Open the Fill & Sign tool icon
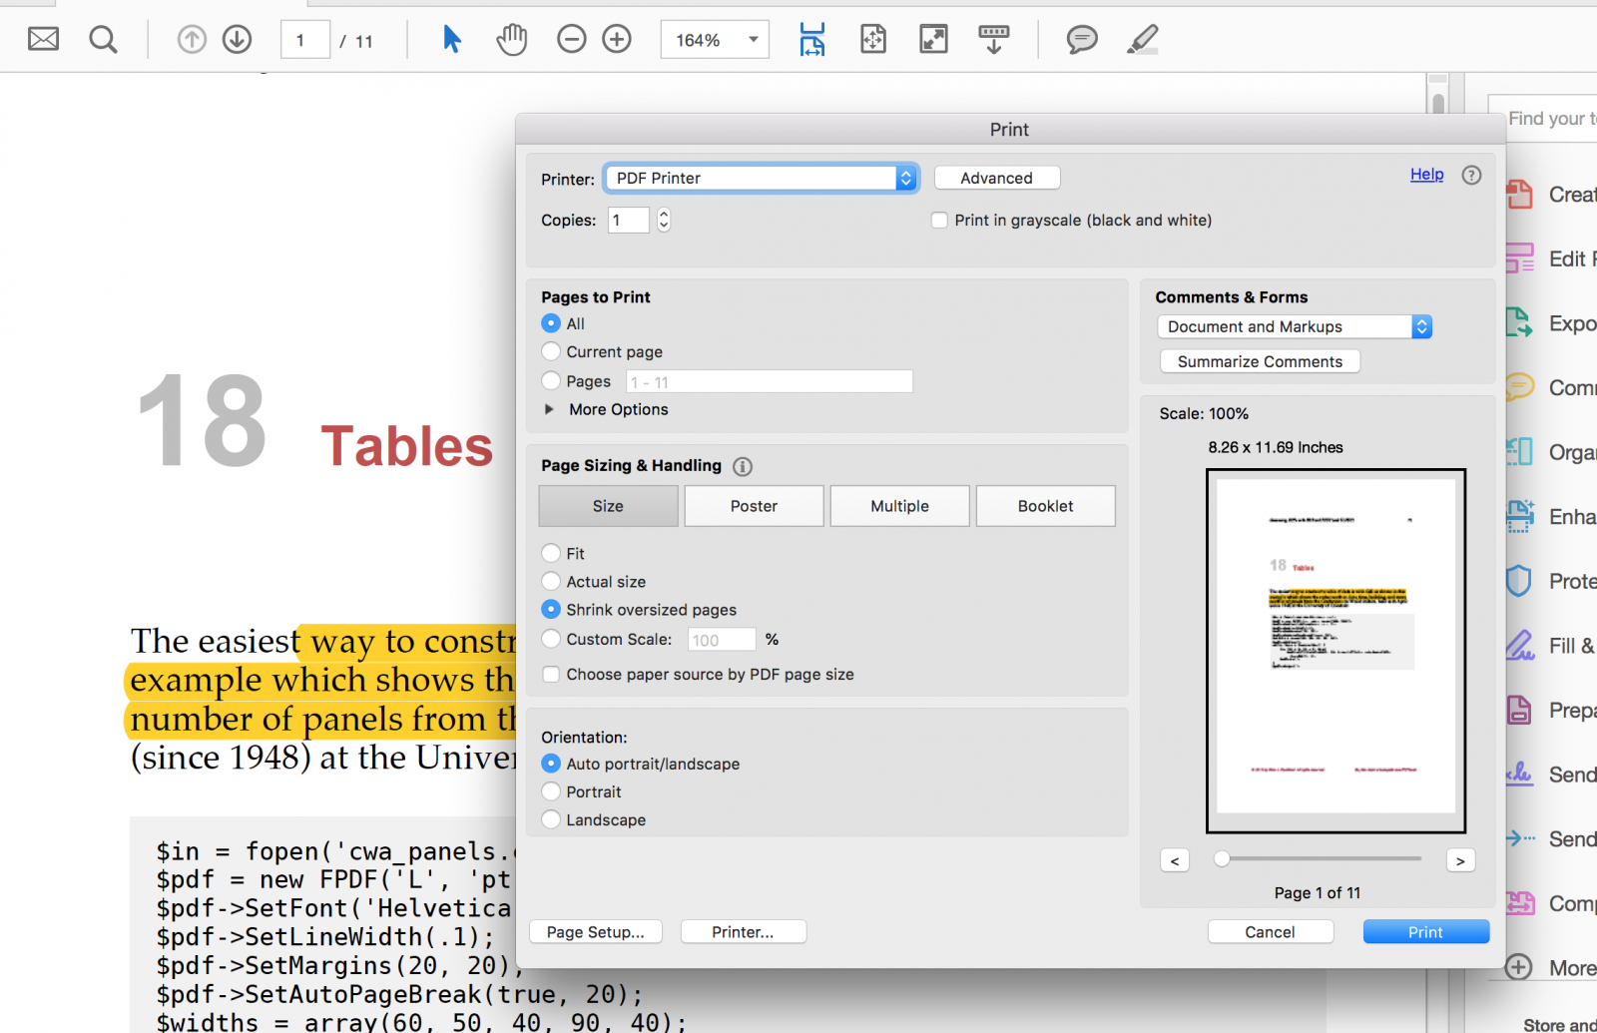The image size is (1597, 1033). [1519, 646]
